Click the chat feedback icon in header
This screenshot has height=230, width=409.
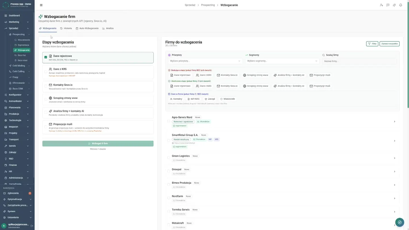point(388,5)
